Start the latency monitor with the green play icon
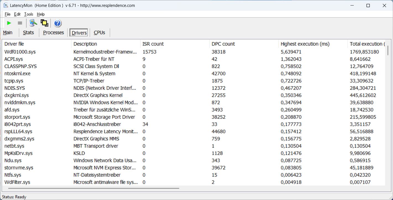Viewport: 393px width, 200px height. pyautogui.click(x=9, y=23)
